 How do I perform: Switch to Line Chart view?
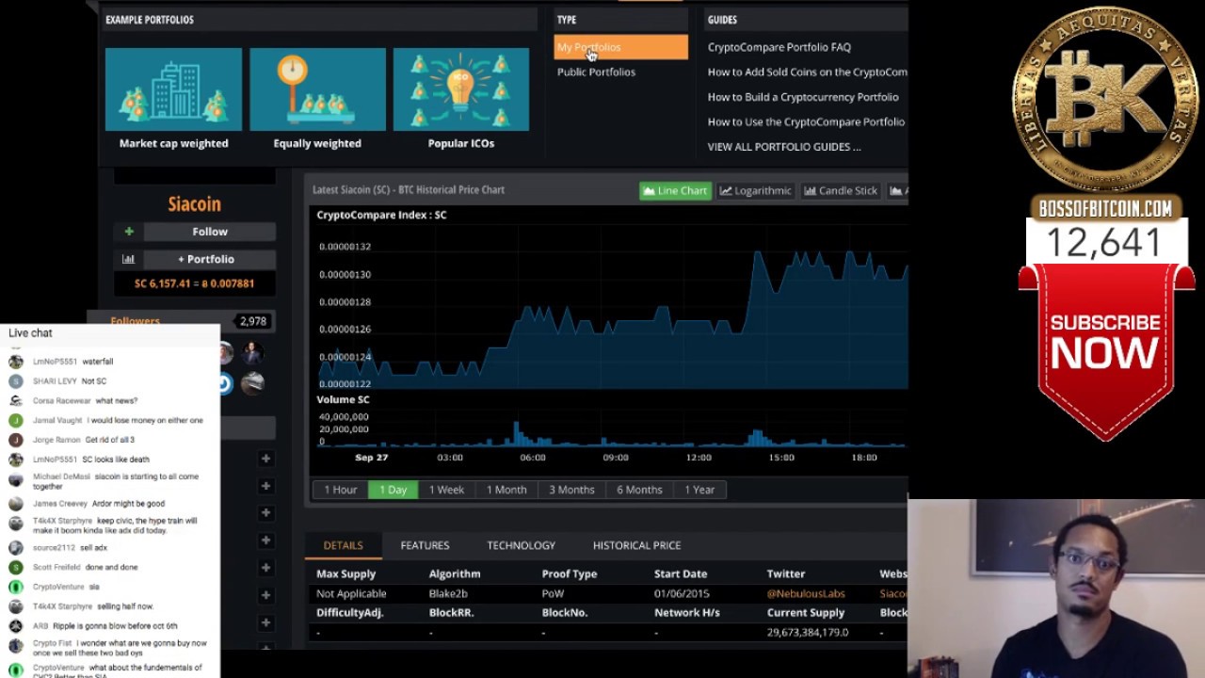(675, 190)
